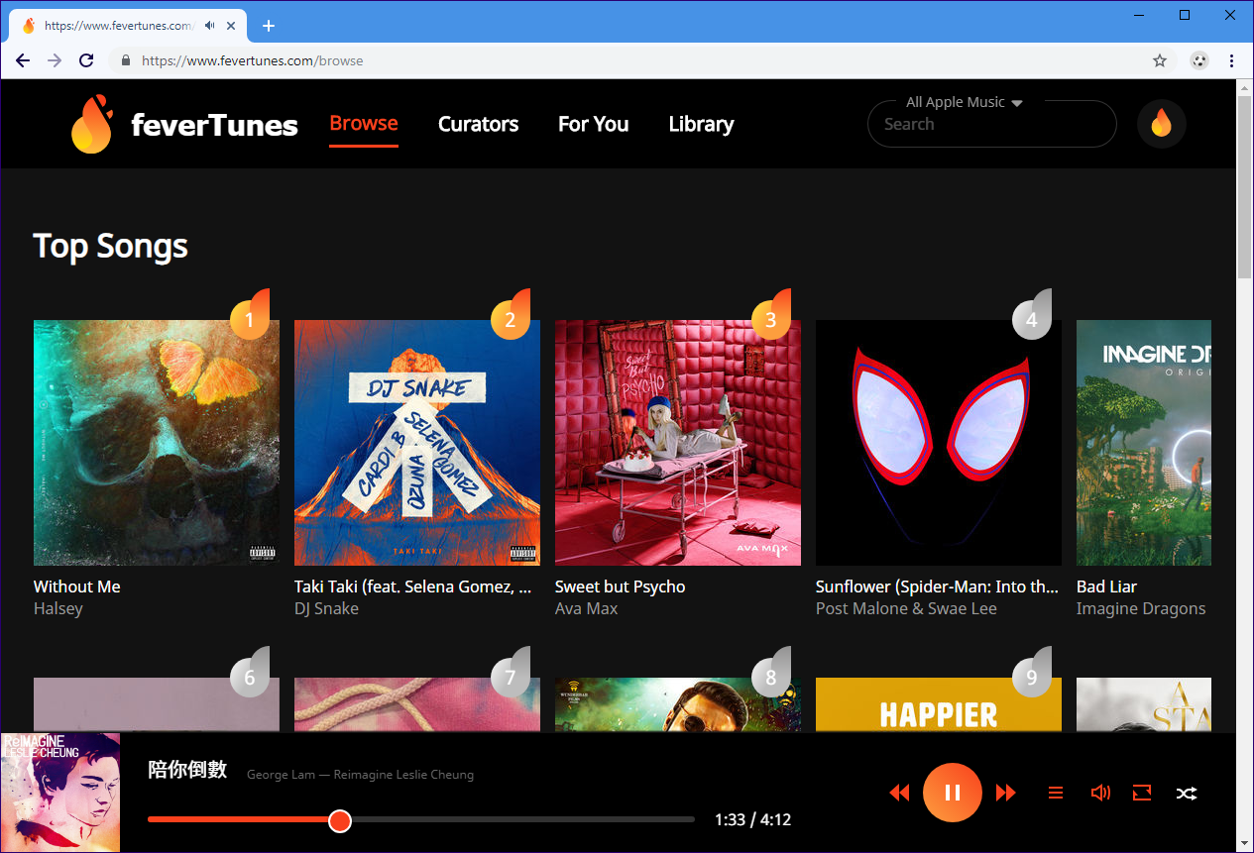Open the Happier album cover
Viewport: 1254px width, 853px height.
939,704
